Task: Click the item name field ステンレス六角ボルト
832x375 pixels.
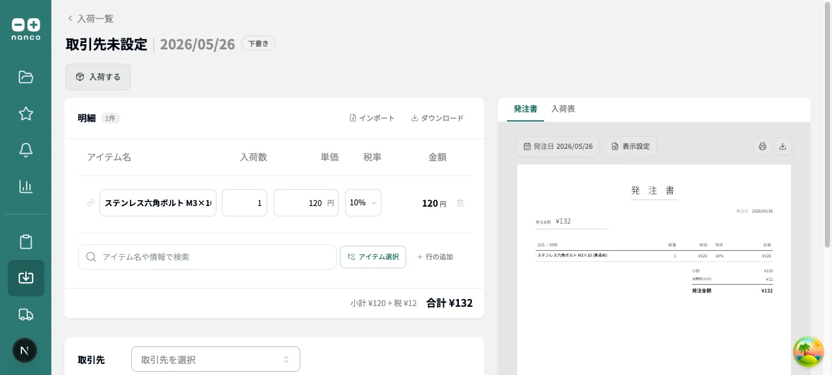Action: [158, 203]
